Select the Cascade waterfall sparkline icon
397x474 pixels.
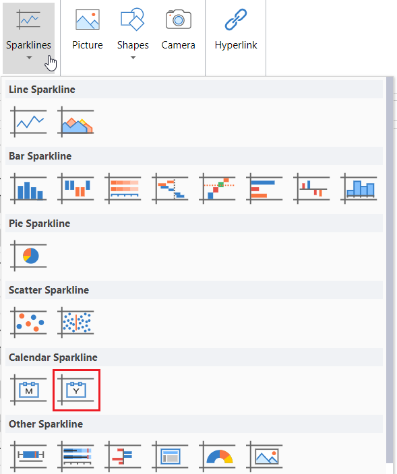pyautogui.click(x=171, y=189)
